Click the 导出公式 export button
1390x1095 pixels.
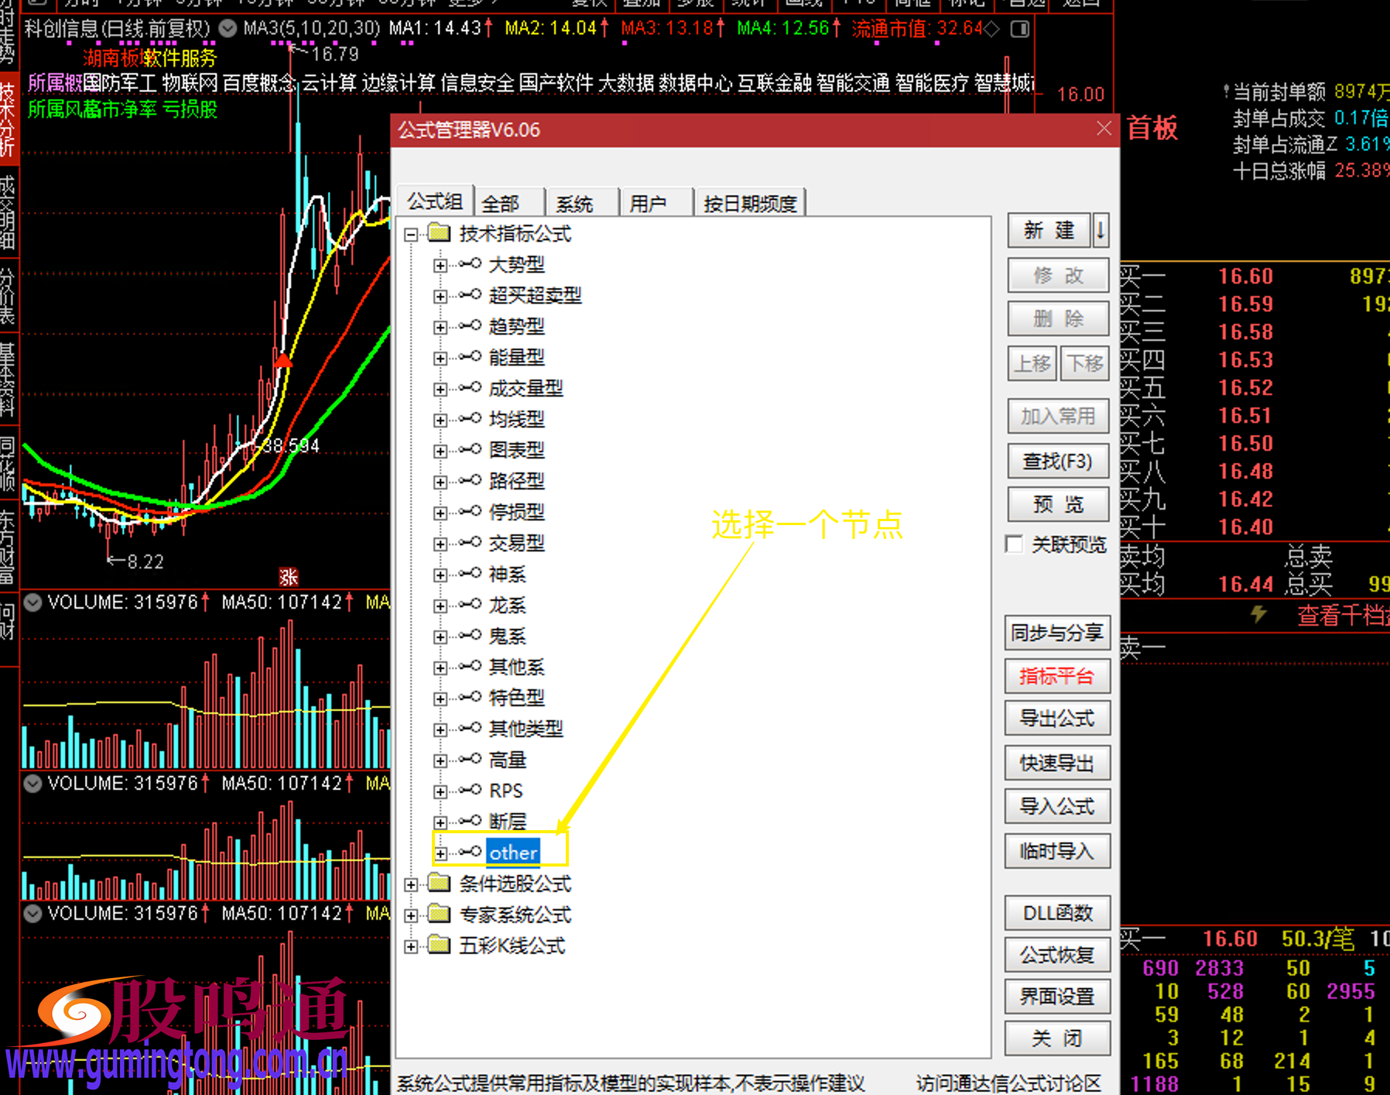(1057, 718)
